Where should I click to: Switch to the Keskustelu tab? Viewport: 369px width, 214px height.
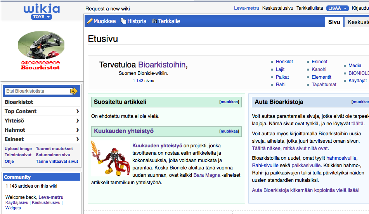pos(357,22)
